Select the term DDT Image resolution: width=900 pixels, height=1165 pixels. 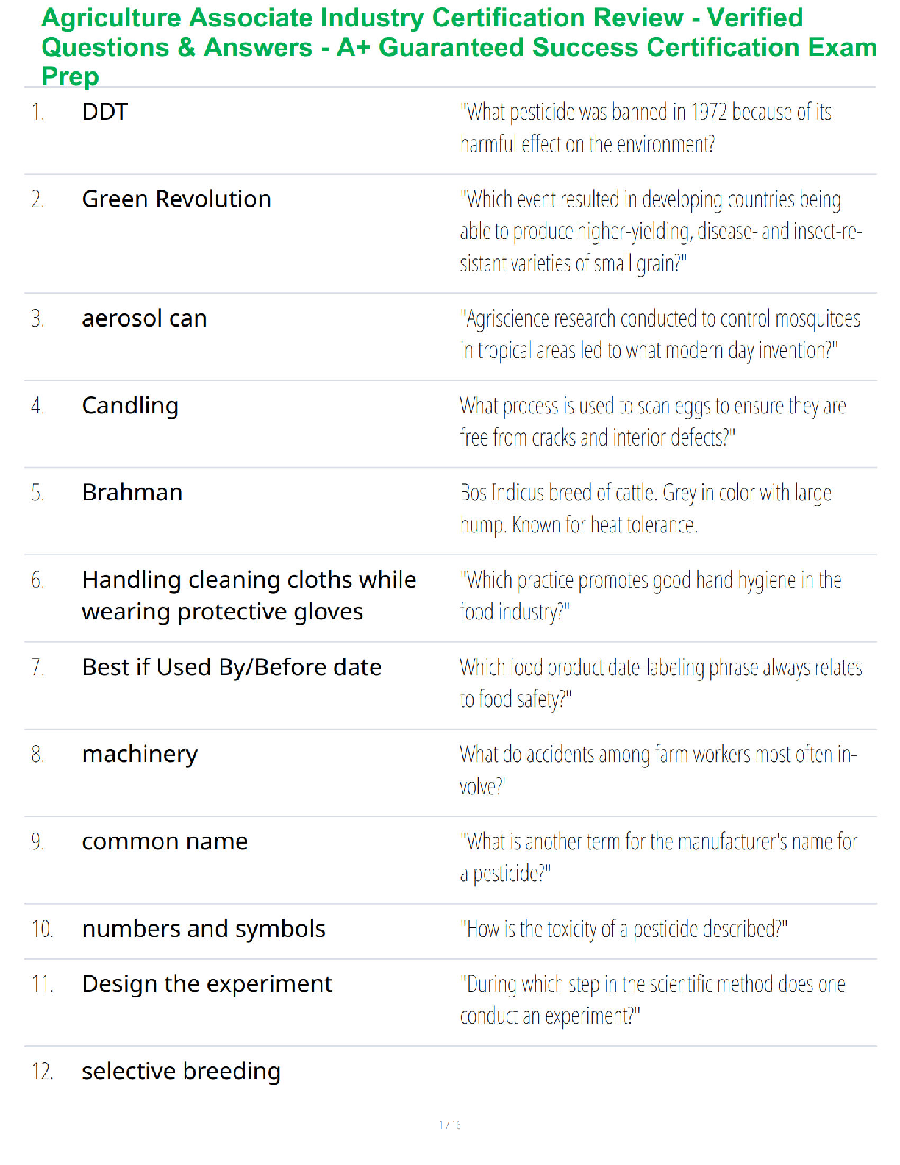point(105,113)
